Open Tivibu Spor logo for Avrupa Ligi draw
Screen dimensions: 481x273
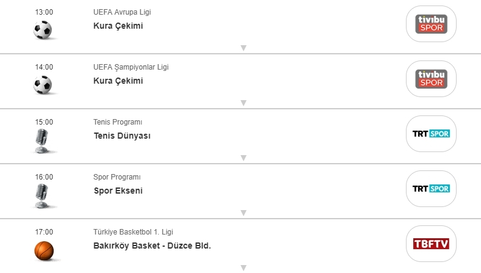(x=432, y=24)
